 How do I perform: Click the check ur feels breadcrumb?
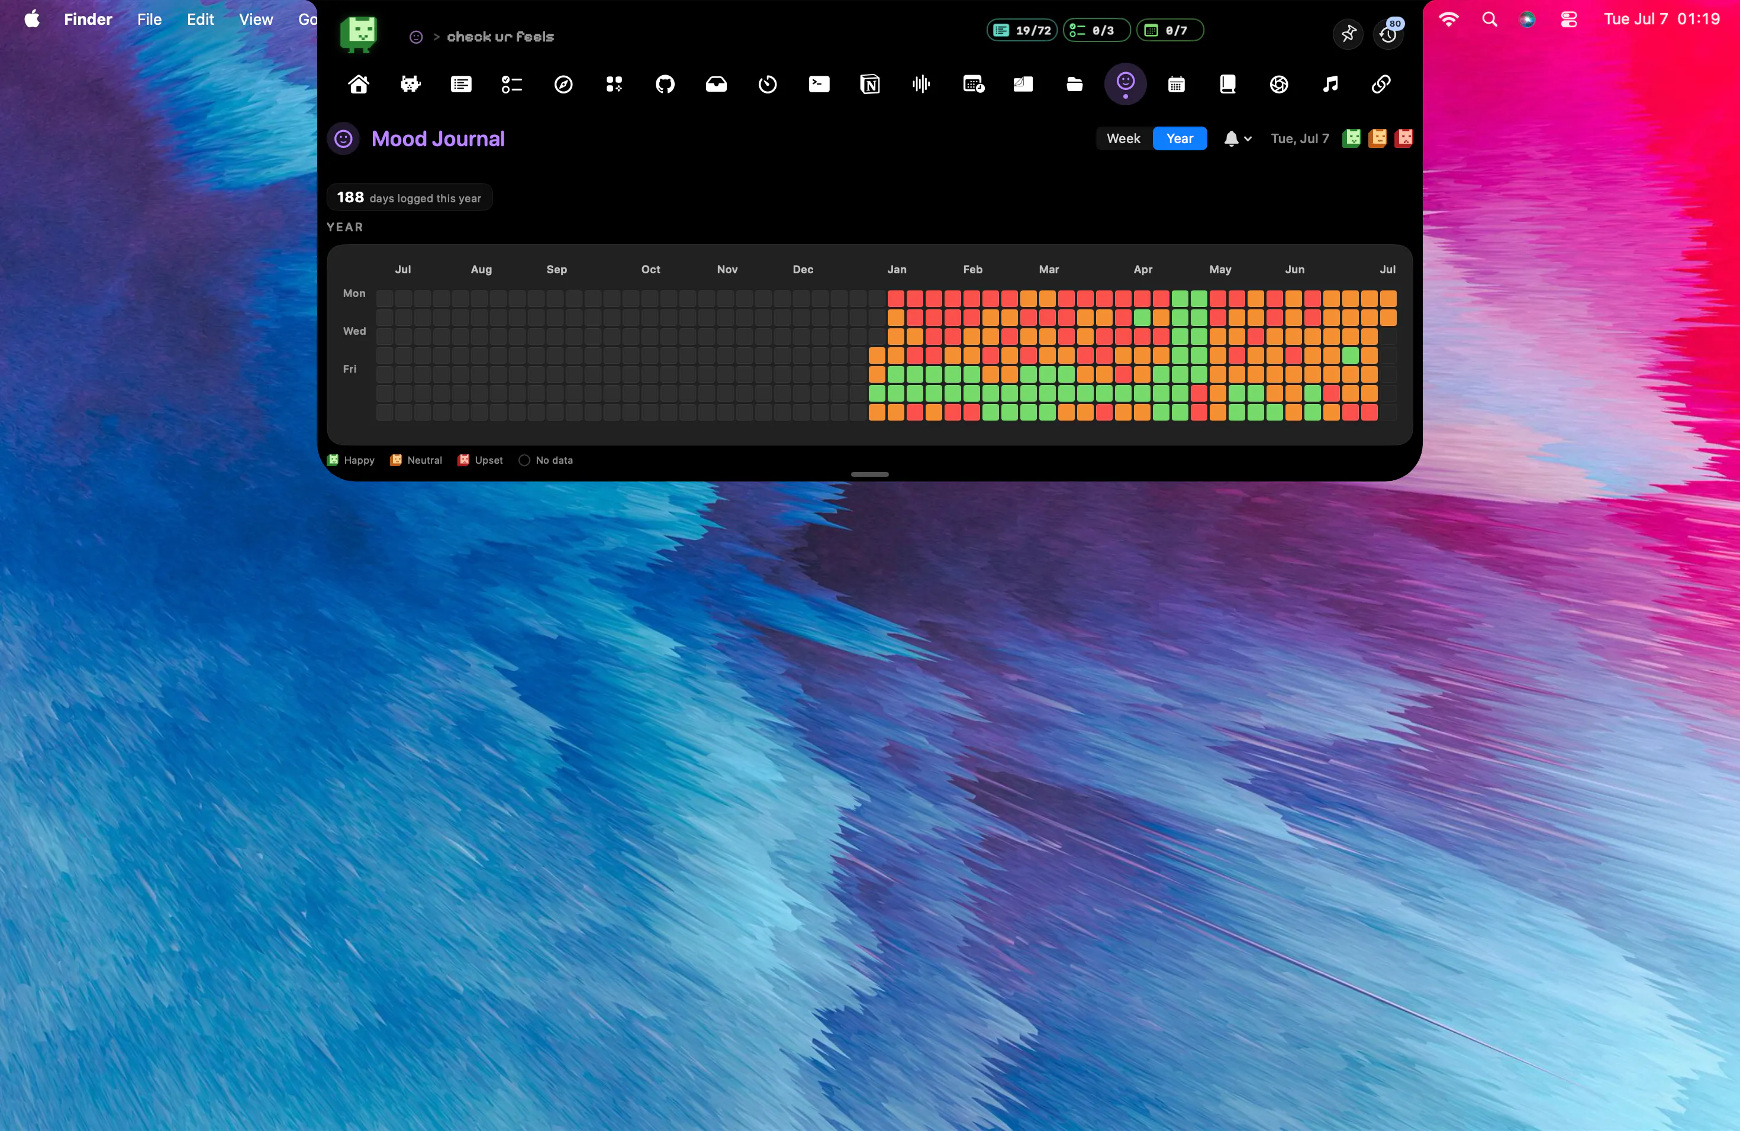click(x=500, y=37)
